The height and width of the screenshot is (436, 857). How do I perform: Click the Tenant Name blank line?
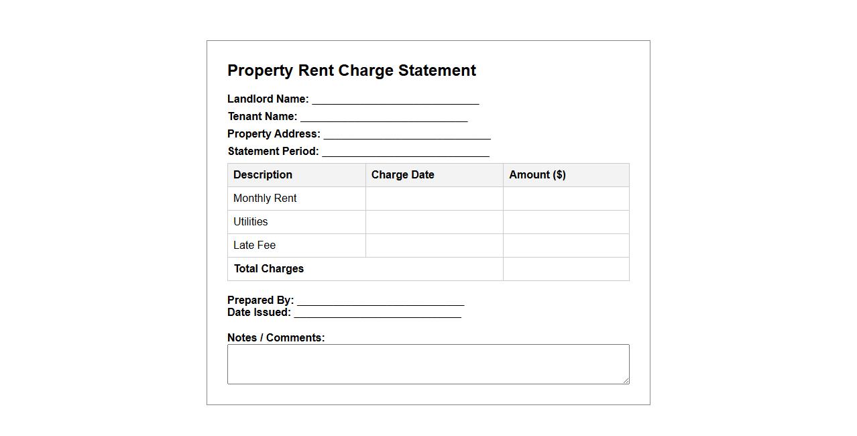click(384, 117)
